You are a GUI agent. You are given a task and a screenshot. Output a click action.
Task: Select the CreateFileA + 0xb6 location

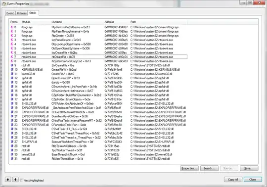pos(63,74)
